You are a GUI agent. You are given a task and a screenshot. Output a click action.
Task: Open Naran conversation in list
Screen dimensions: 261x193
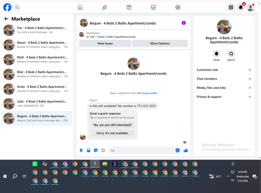(37, 44)
